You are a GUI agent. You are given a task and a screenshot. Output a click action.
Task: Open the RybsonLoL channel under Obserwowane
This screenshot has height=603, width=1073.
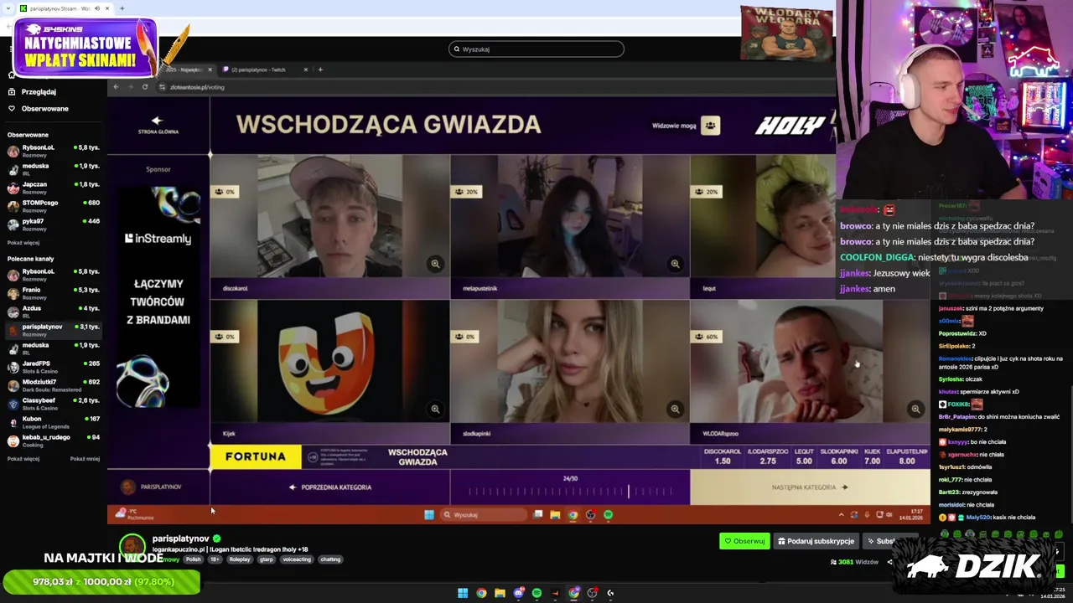coord(52,151)
